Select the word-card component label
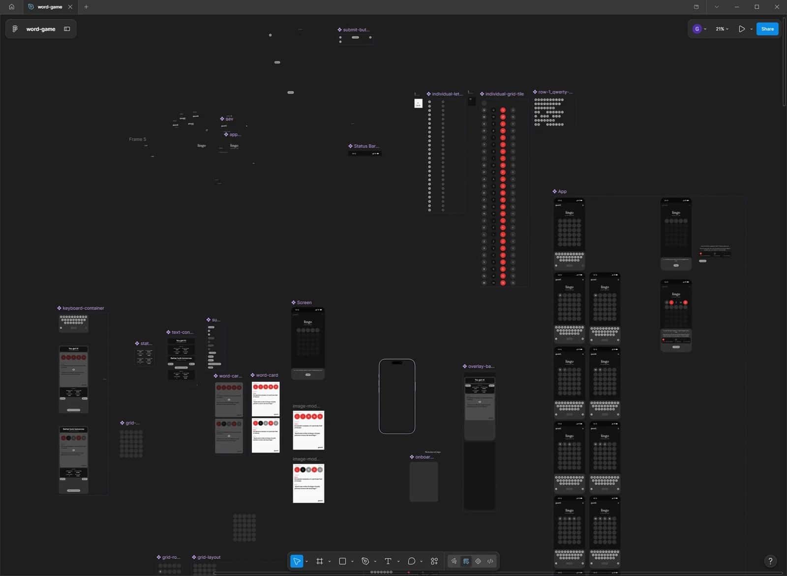 point(265,375)
